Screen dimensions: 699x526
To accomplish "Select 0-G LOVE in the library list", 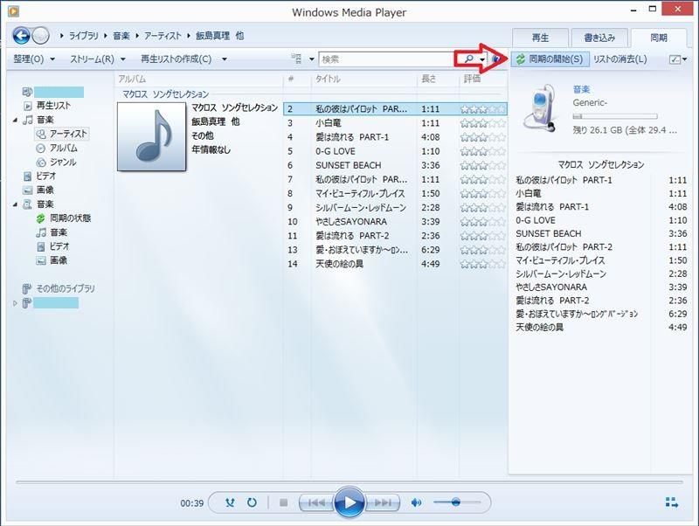I will click(336, 151).
